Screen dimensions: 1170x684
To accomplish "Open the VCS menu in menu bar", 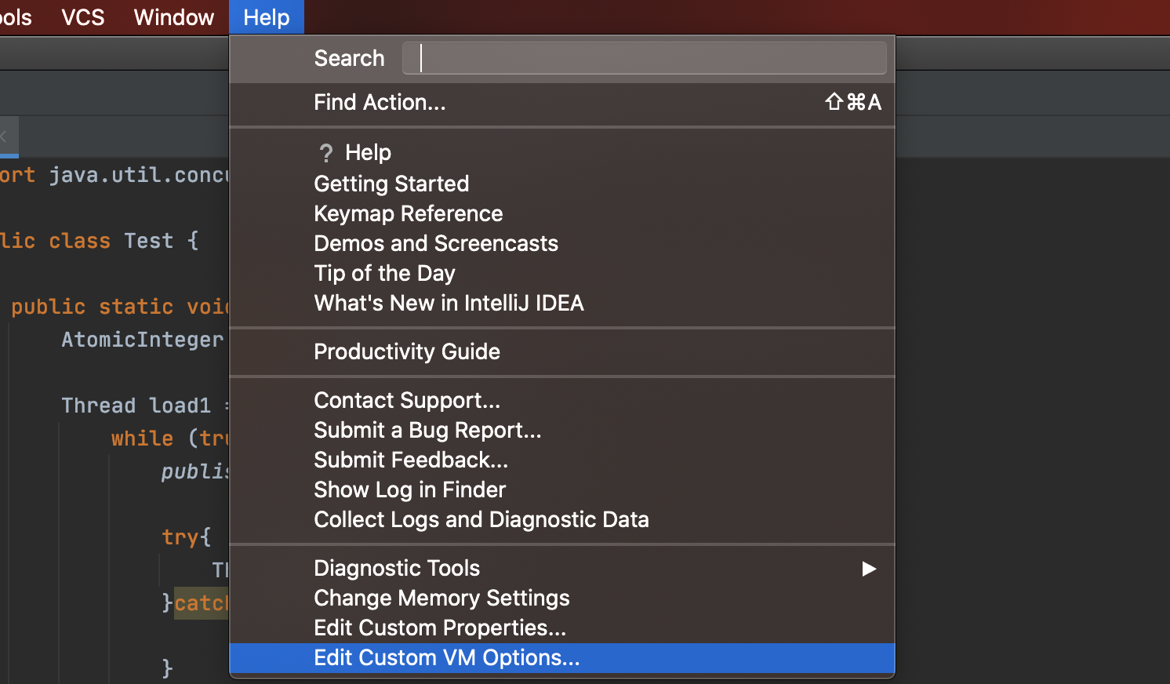I will (82, 17).
